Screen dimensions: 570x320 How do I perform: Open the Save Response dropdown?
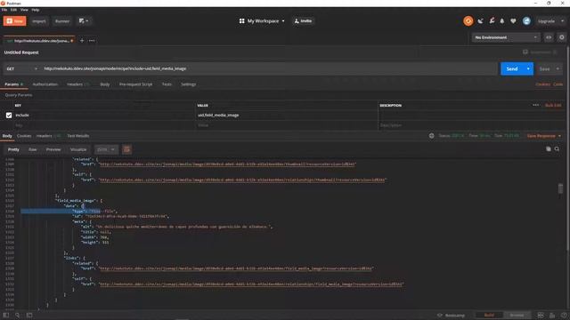(x=544, y=136)
